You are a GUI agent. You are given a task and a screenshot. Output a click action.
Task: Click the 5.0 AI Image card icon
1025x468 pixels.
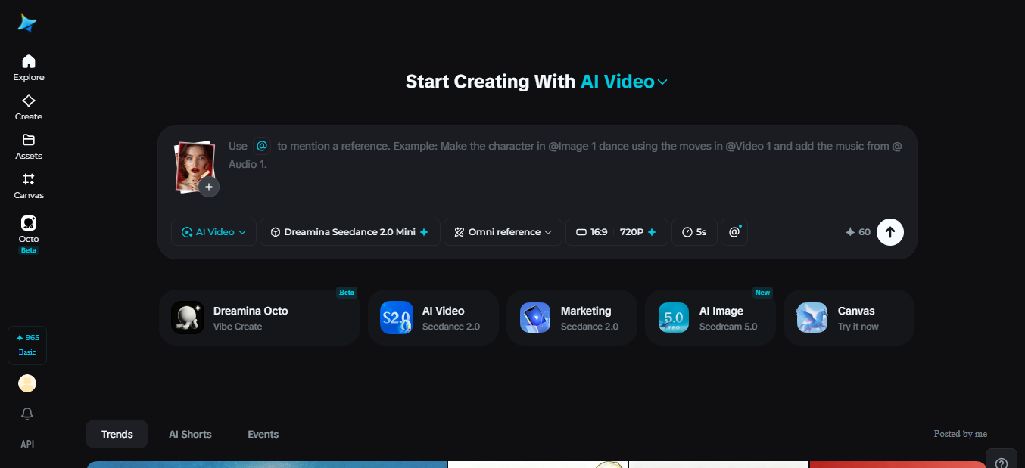tap(674, 318)
